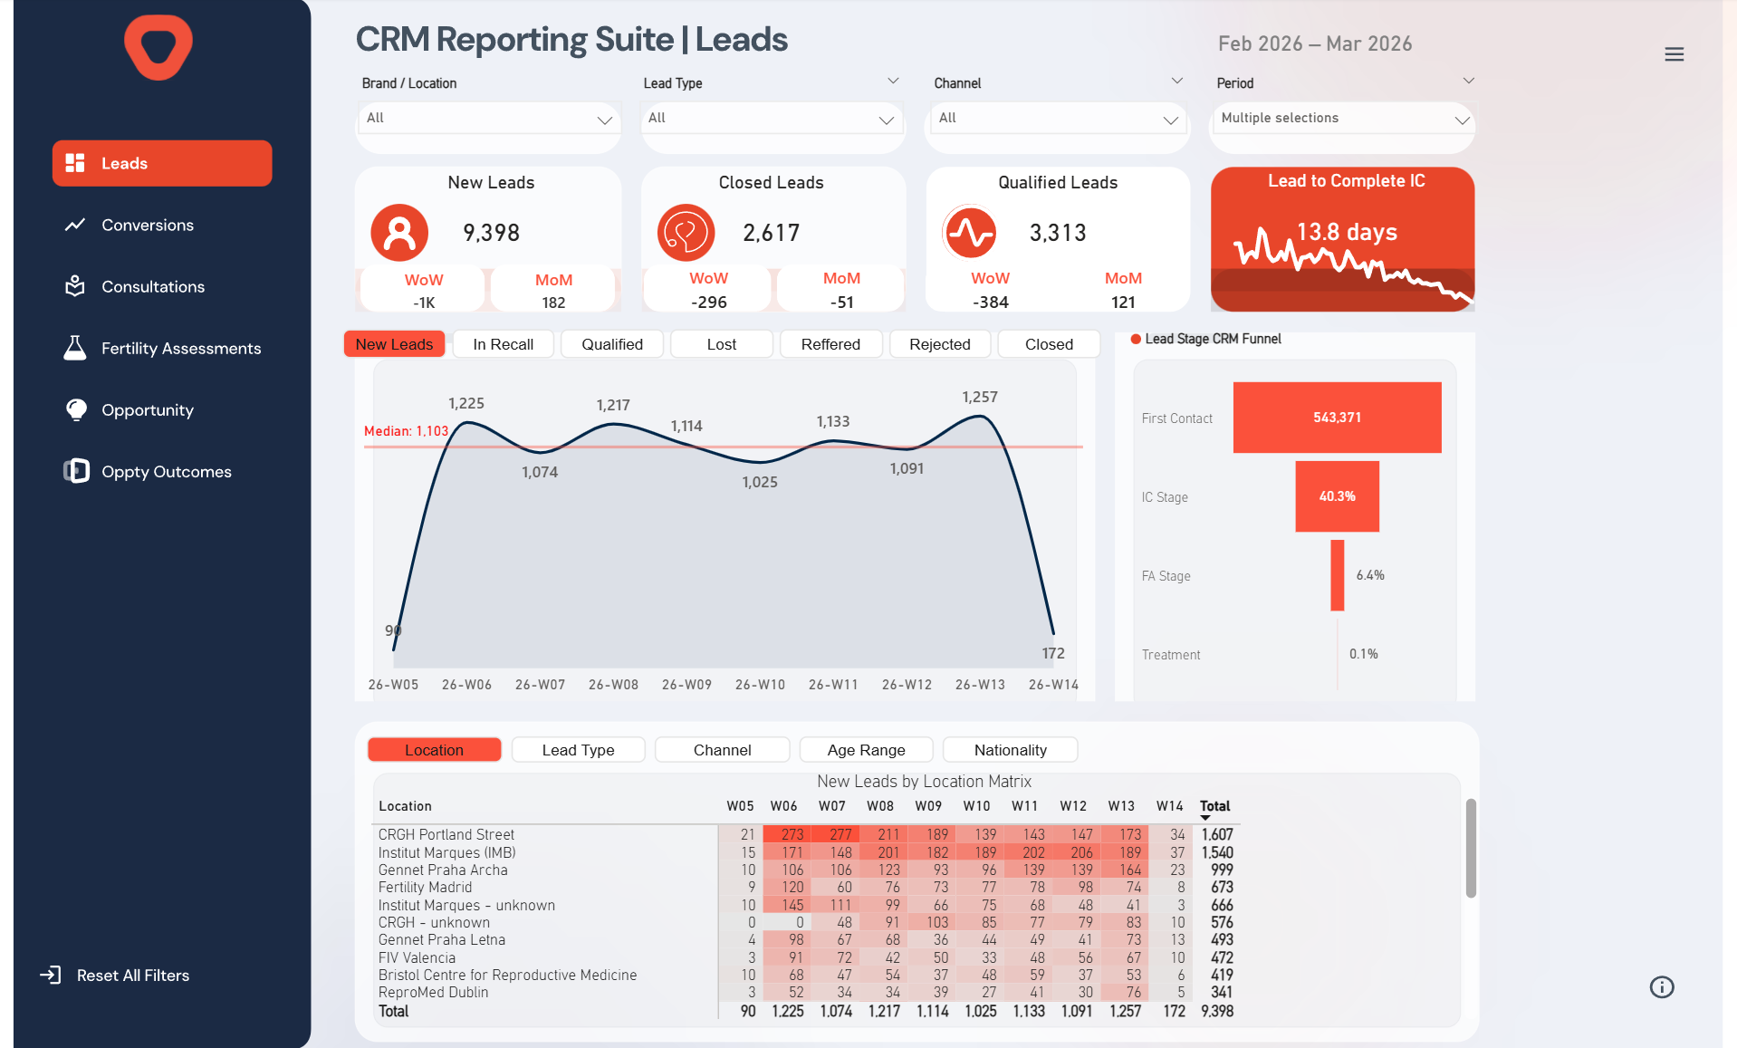Toggle the In Recall lead filter
This screenshot has height=1048, width=1737.
[x=503, y=344]
